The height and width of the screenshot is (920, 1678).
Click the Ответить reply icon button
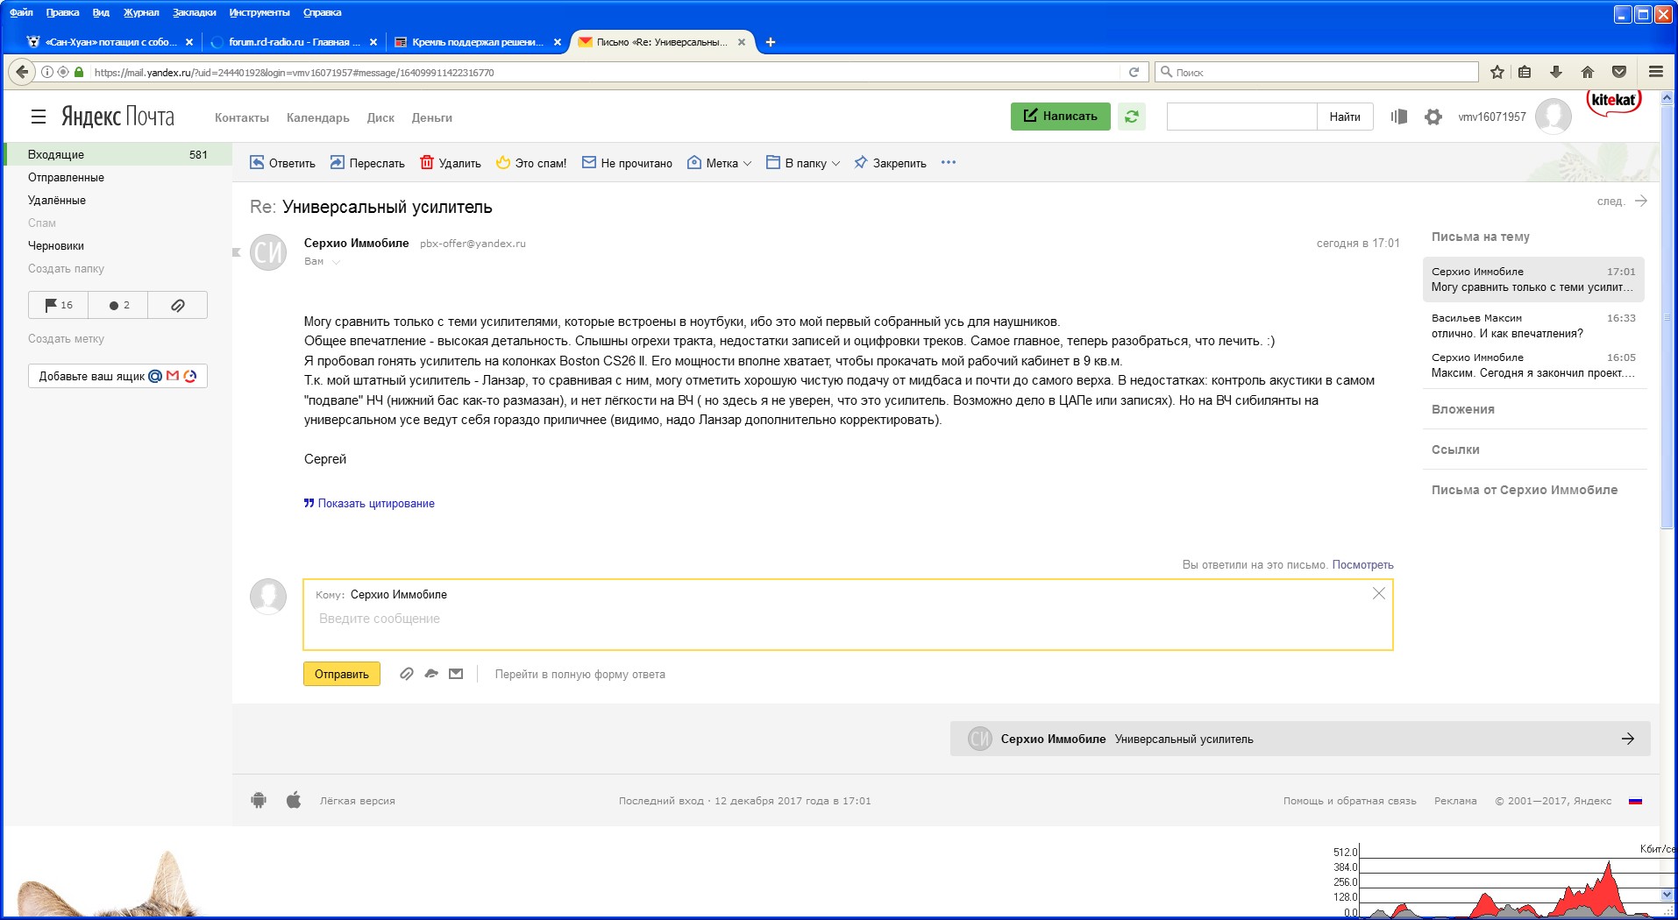(x=282, y=163)
